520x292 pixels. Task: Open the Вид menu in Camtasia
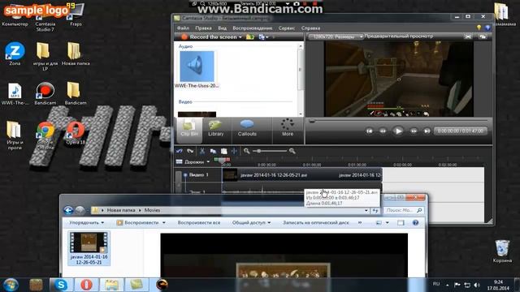click(x=222, y=28)
